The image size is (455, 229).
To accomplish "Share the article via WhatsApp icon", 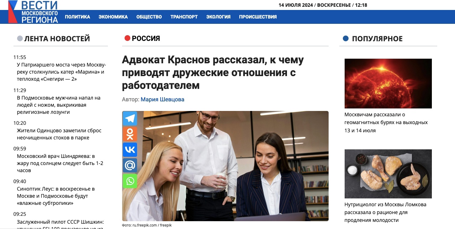I will [130, 181].
